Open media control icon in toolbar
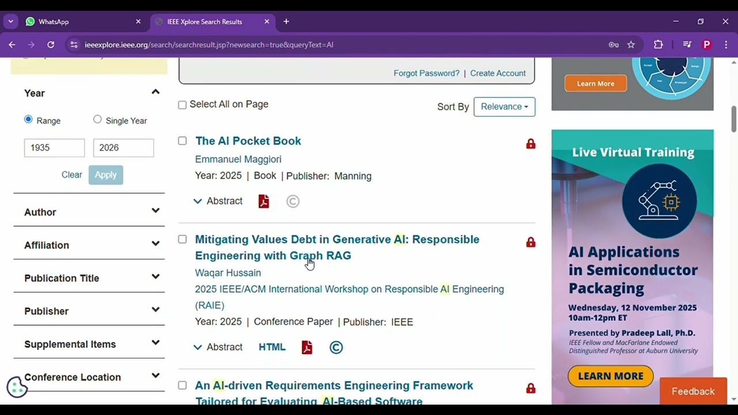The image size is (738, 415). tap(687, 44)
